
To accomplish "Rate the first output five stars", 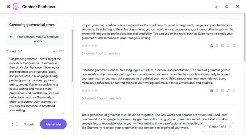I will click(x=96, y=46).
